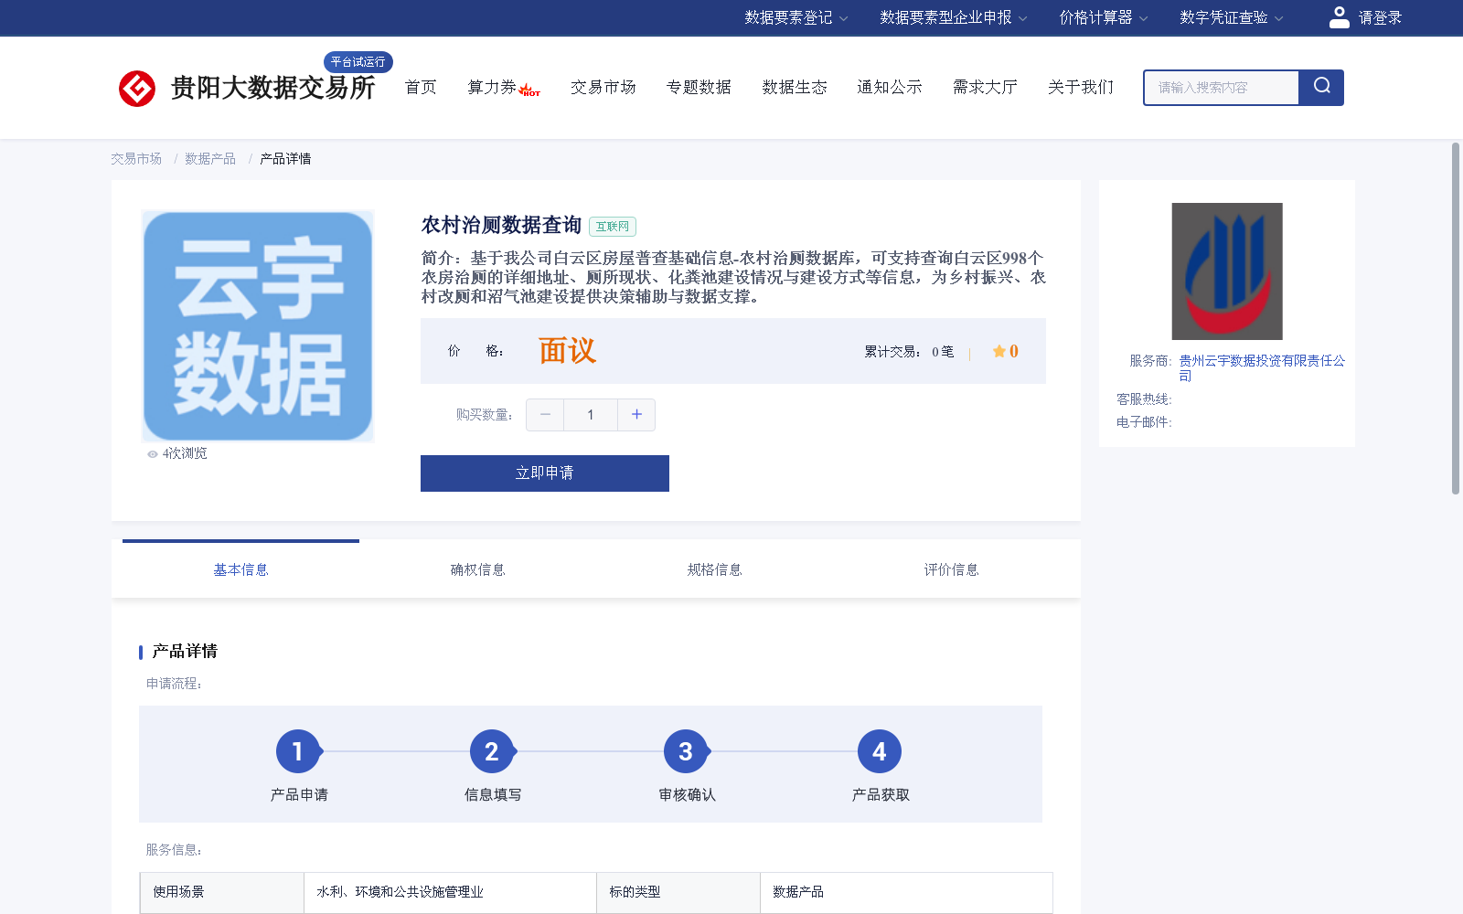
Task: Open 算力券 menu item
Action: 492,87
